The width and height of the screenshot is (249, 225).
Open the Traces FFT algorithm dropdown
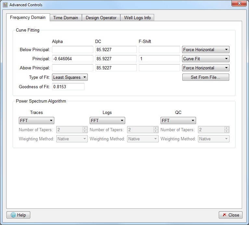[x=36, y=120]
